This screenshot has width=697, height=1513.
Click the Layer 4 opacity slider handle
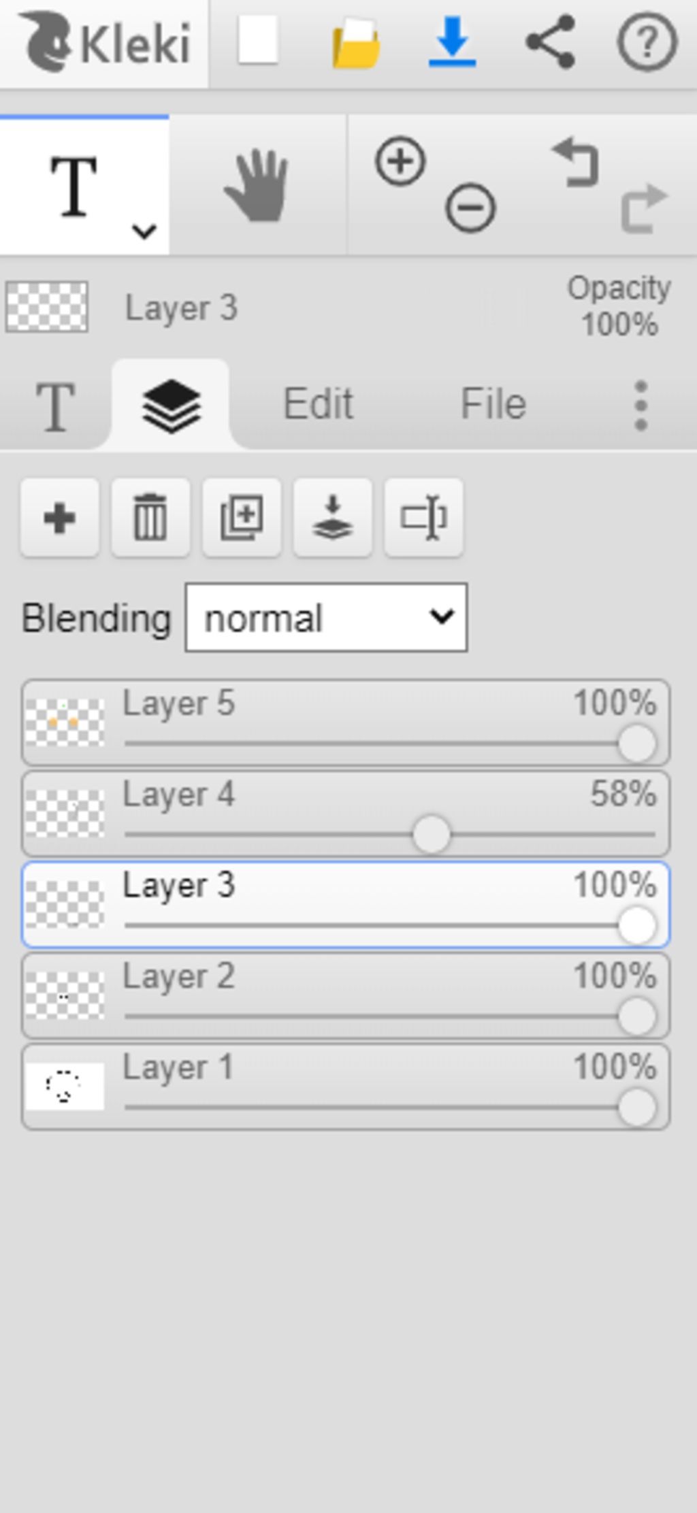tap(432, 835)
